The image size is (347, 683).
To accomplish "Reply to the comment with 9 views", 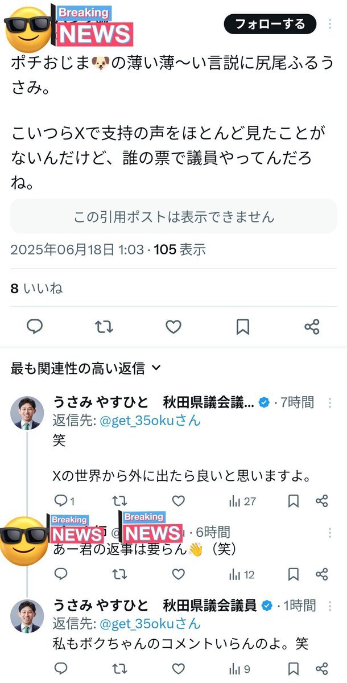I will 60,669.
